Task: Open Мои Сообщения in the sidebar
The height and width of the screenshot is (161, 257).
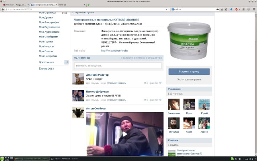Action: 49,37
